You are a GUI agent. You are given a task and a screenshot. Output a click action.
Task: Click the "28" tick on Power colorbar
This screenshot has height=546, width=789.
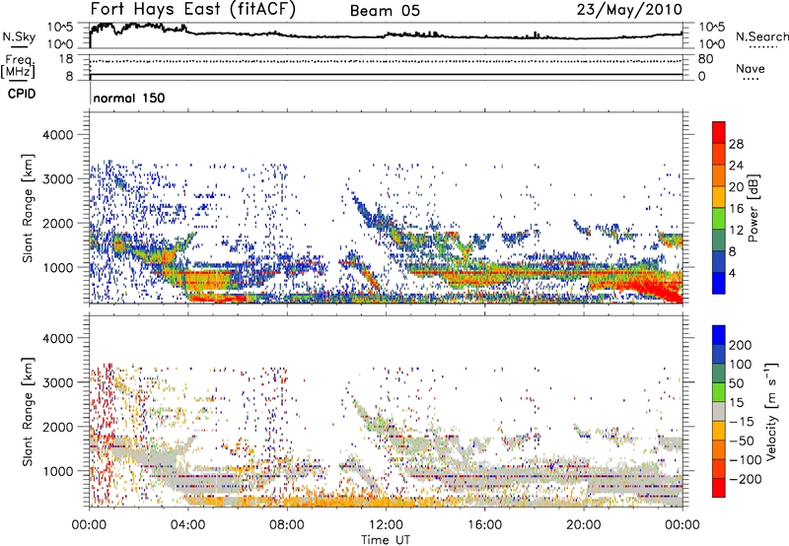pyautogui.click(x=736, y=144)
